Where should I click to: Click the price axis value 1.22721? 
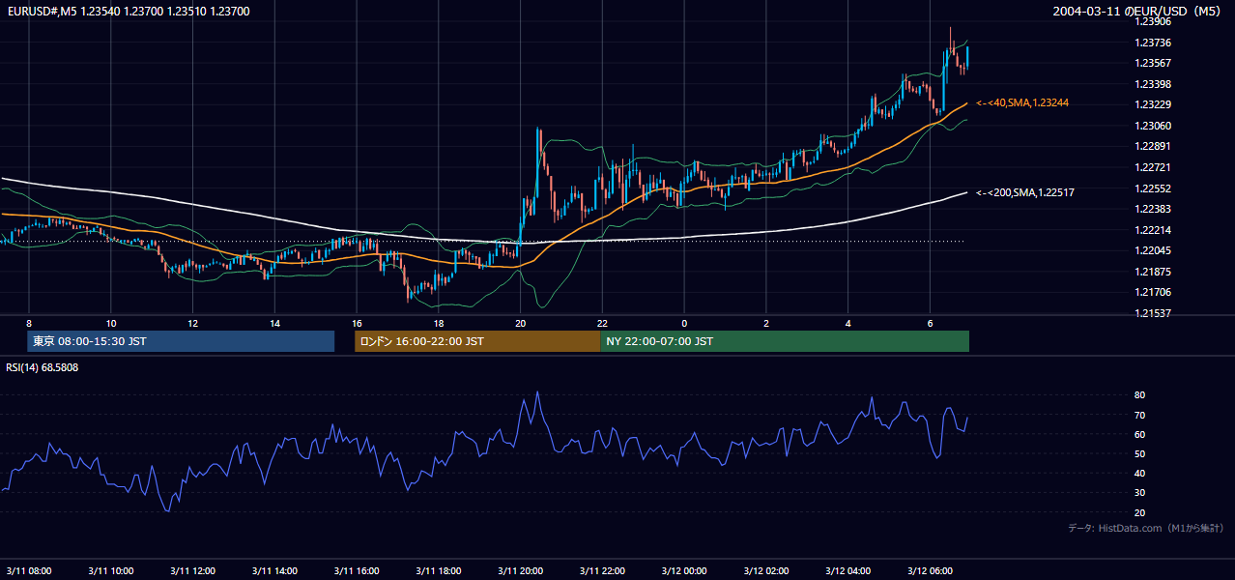pos(1154,167)
